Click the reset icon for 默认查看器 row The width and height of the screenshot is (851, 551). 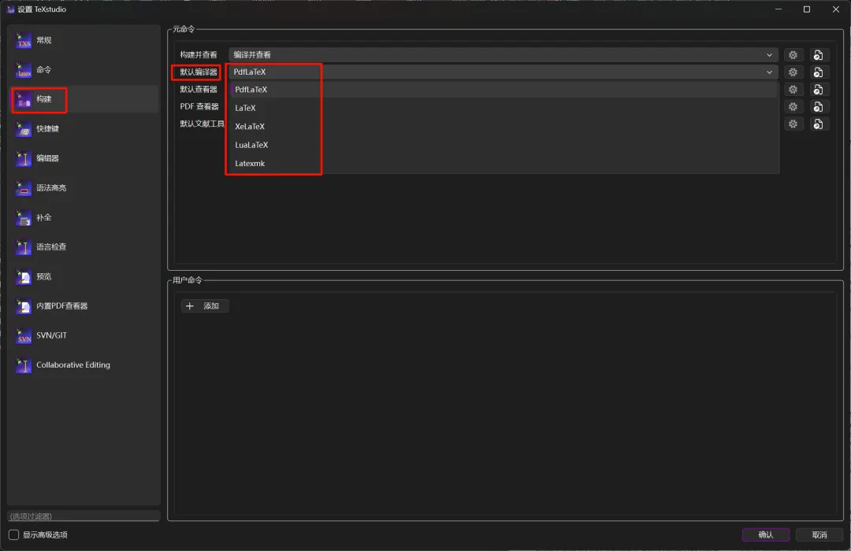(x=819, y=90)
